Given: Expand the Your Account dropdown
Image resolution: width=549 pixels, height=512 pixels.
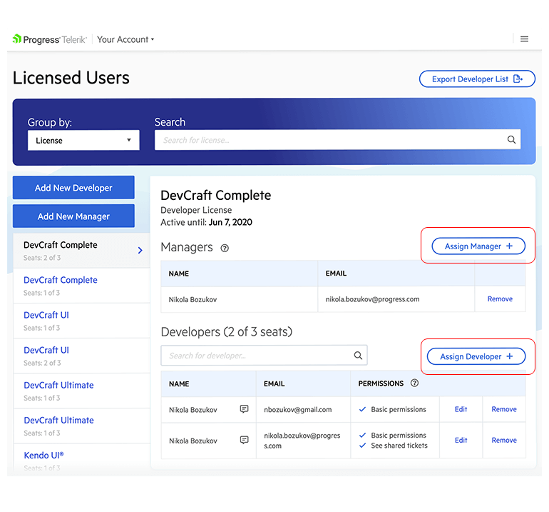Looking at the screenshot, I should tap(125, 39).
